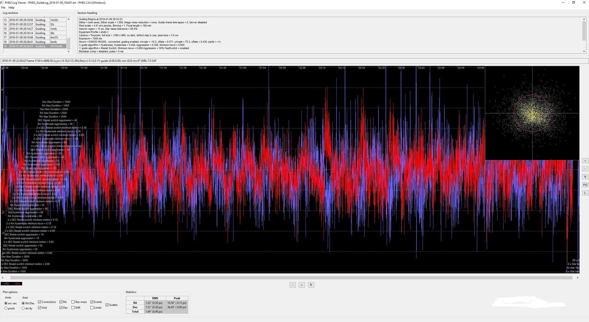Open the File menu

tap(3, 8)
